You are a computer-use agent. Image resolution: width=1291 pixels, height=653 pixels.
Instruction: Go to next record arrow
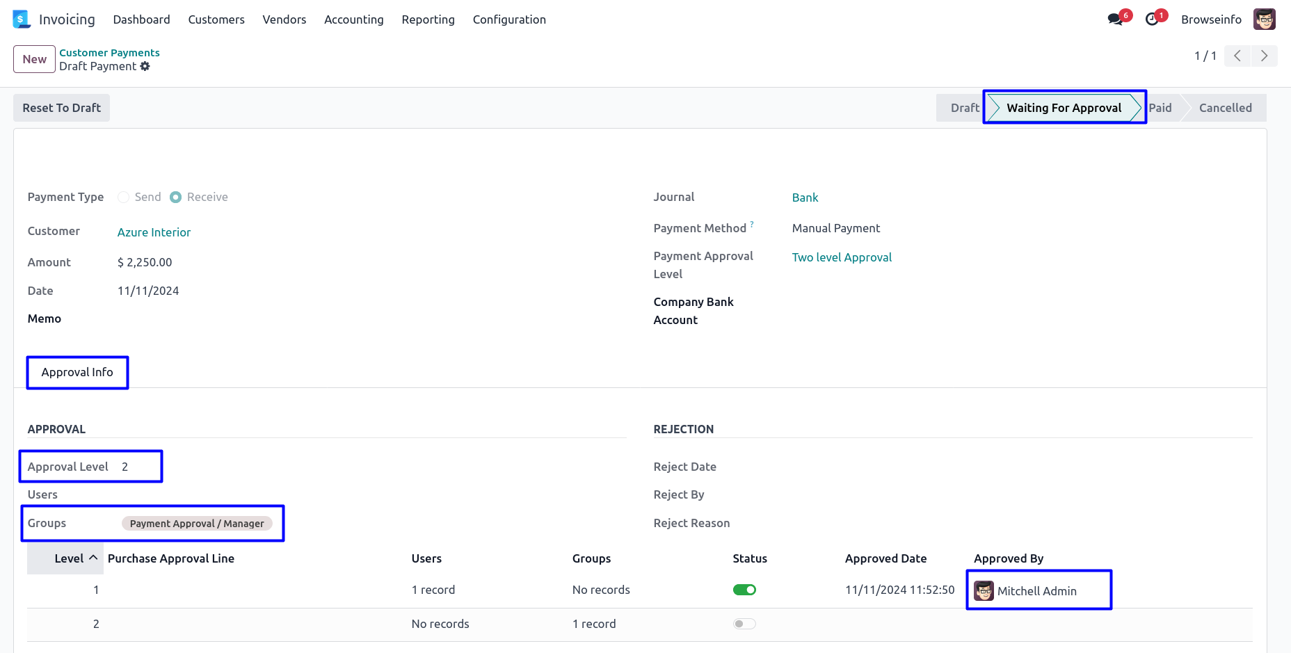[x=1264, y=56]
